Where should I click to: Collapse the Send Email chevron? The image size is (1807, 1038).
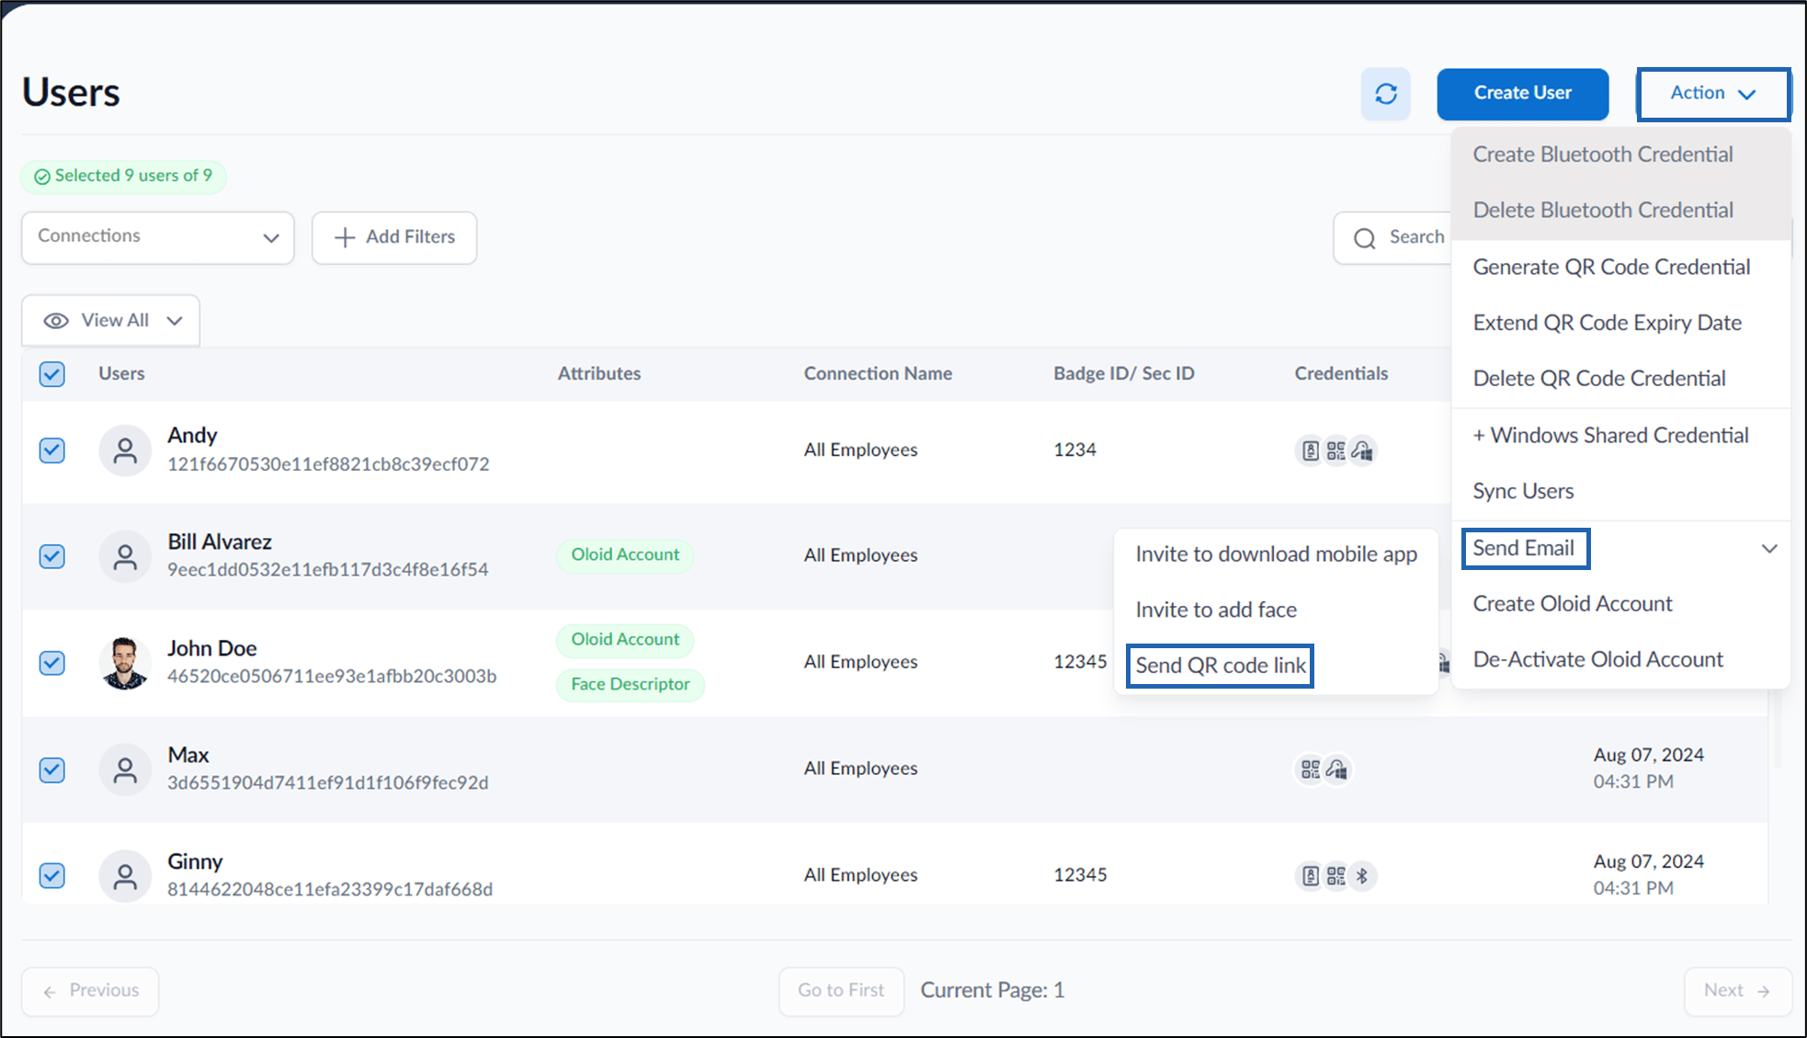[x=1768, y=549]
